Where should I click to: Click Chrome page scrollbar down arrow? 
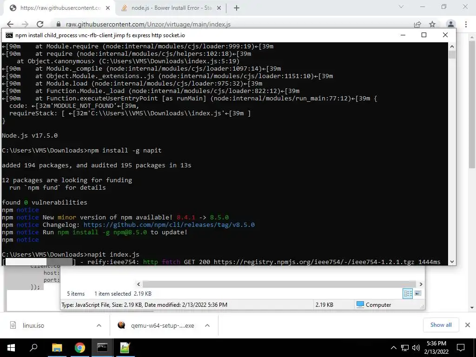(x=472, y=308)
